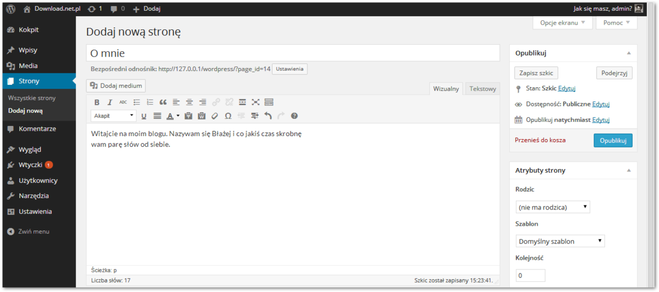
Task: Apply strikethrough (ABC) formatting
Action: (123, 102)
